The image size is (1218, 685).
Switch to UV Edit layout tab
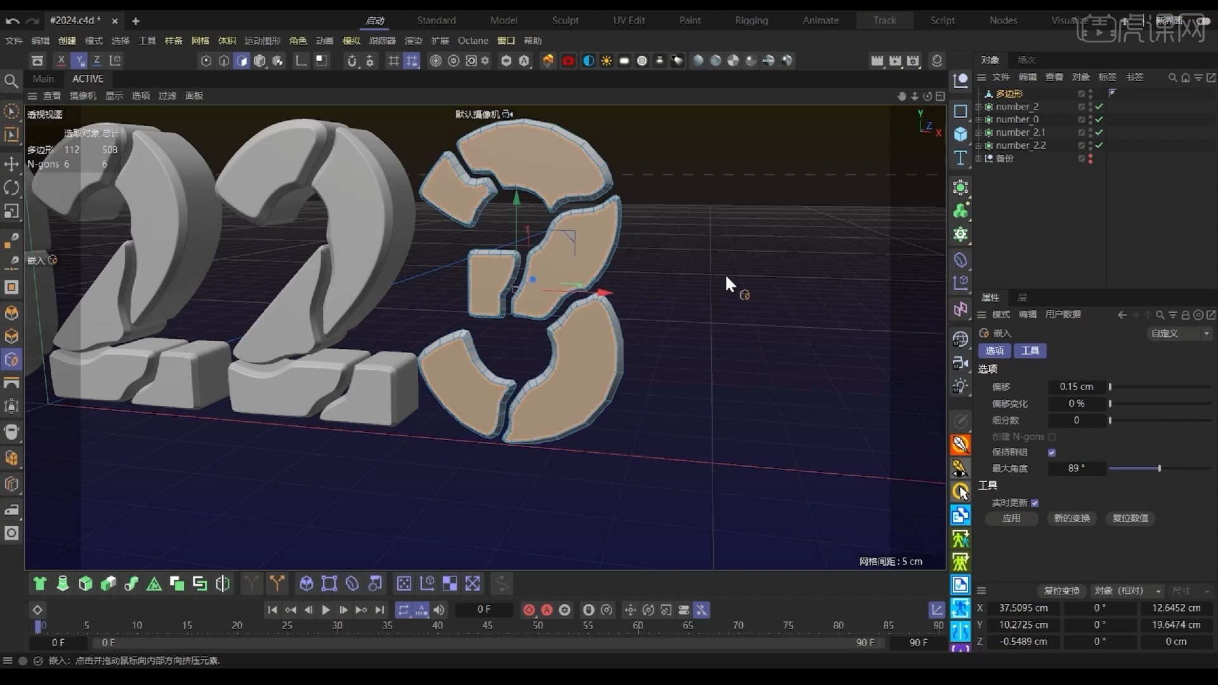[629, 20]
